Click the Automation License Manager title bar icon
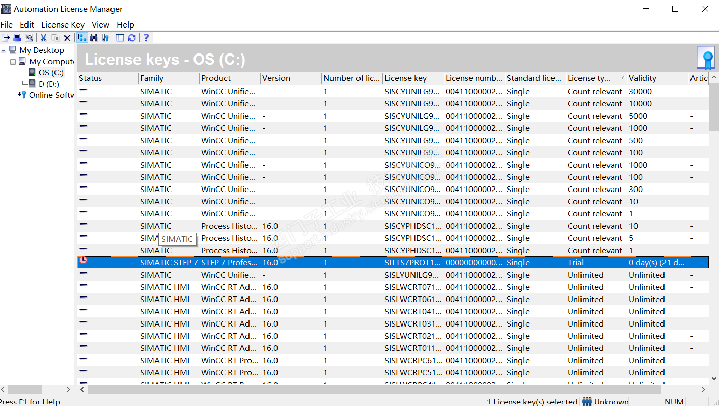The image size is (719, 406). tap(6, 9)
